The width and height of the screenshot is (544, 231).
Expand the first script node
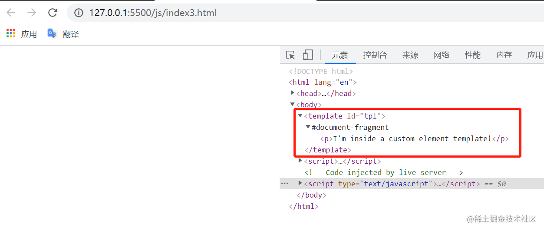tap(300, 161)
